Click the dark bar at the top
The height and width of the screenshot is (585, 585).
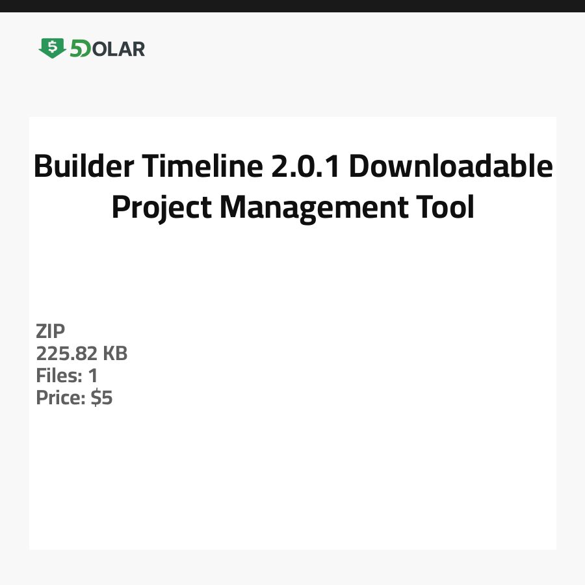click(292, 6)
